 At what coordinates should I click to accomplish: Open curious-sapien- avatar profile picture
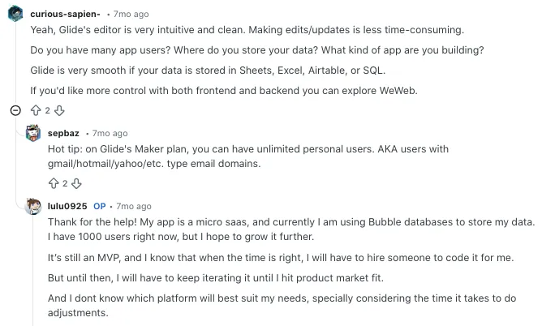click(15, 15)
